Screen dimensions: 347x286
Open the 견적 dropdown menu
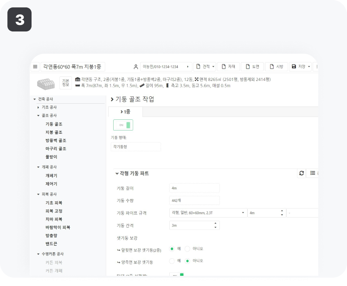tap(205, 67)
